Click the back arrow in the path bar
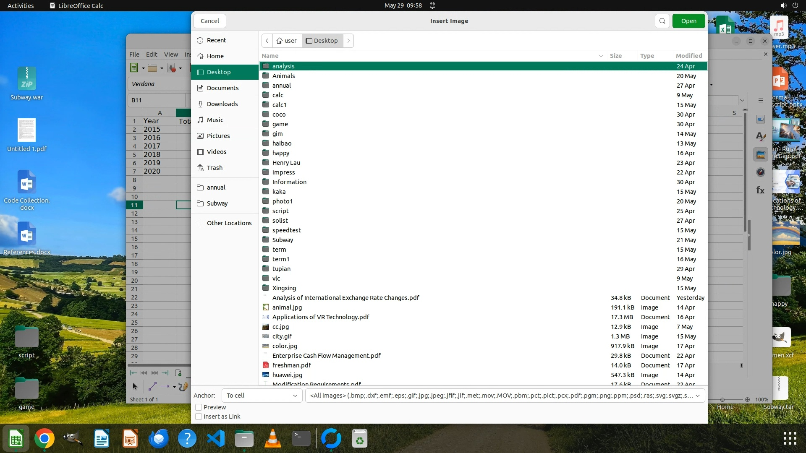Image resolution: width=806 pixels, height=453 pixels. [x=267, y=41]
